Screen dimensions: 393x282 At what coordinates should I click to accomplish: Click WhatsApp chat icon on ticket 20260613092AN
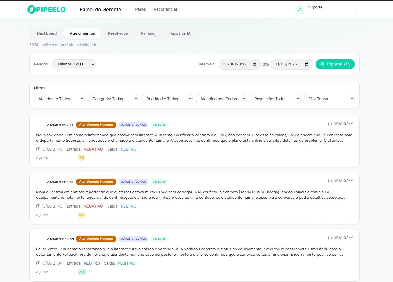pyautogui.click(x=330, y=238)
